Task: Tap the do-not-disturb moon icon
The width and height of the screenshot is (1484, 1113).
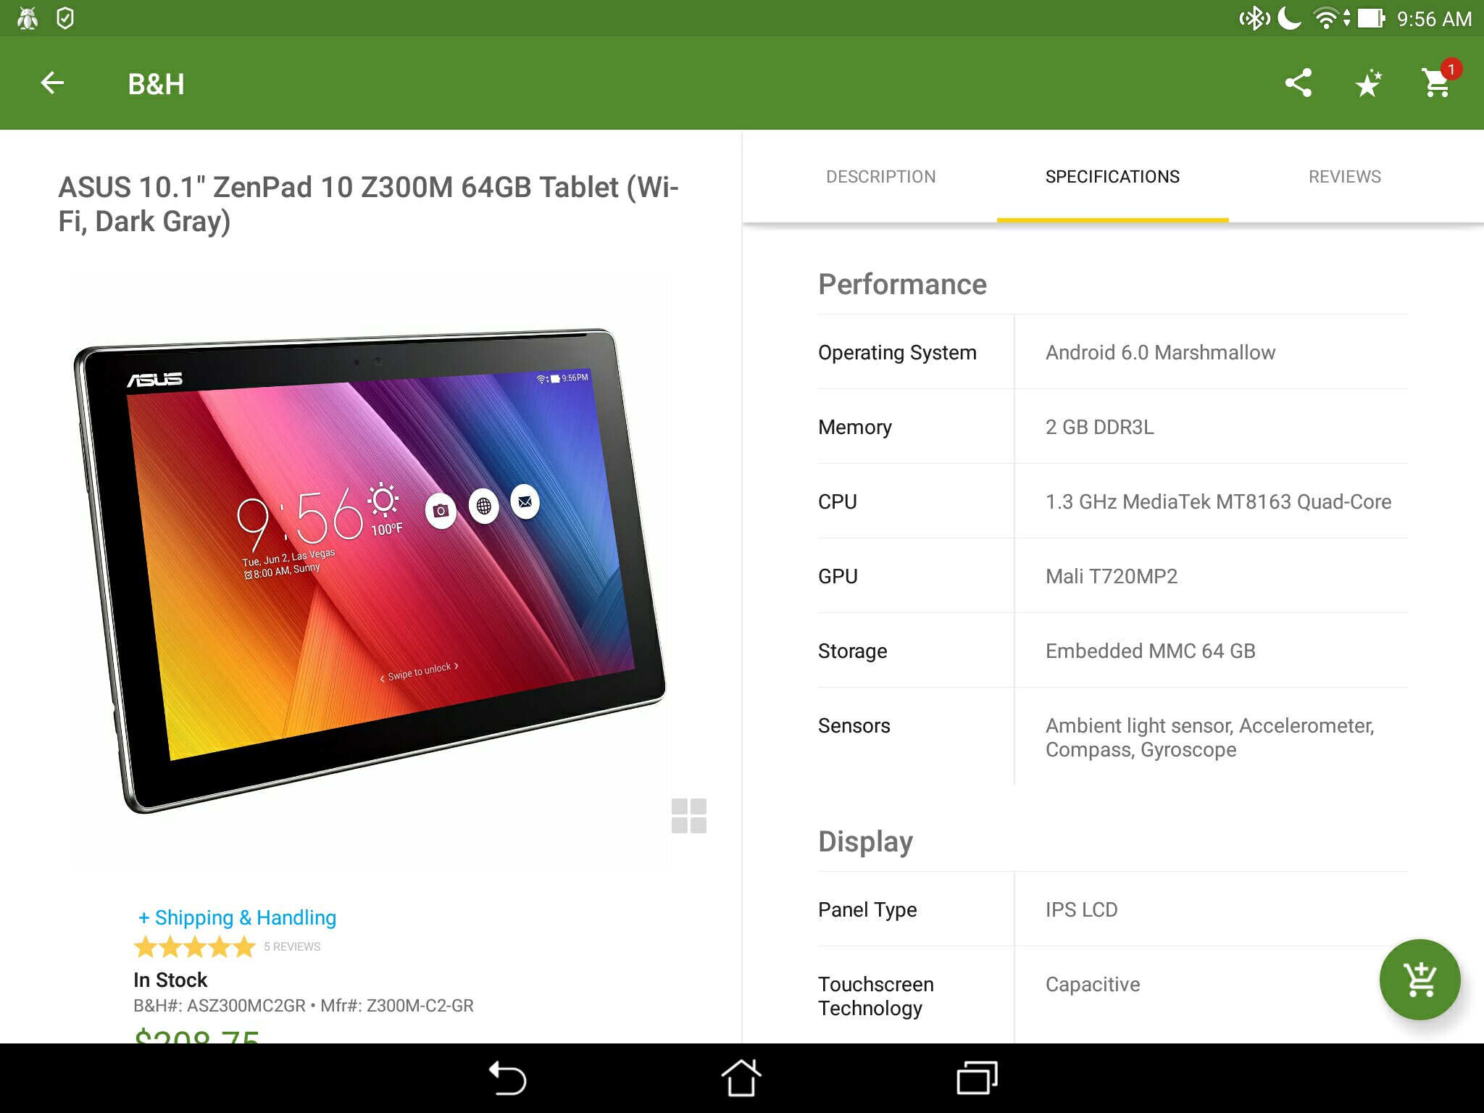Action: pos(1289,18)
